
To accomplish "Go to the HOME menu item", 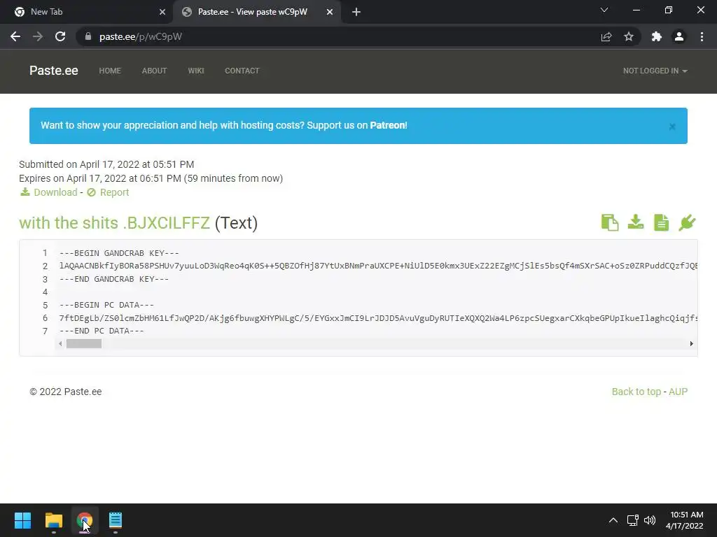I will point(110,71).
